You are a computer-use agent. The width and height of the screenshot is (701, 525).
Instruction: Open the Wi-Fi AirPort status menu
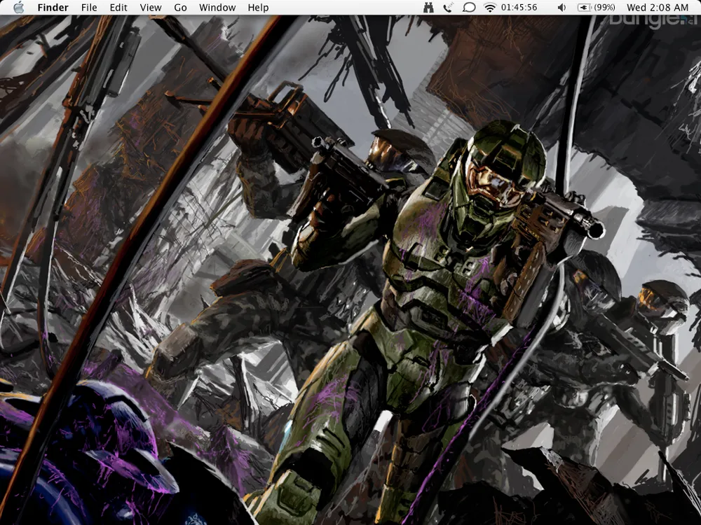point(489,8)
